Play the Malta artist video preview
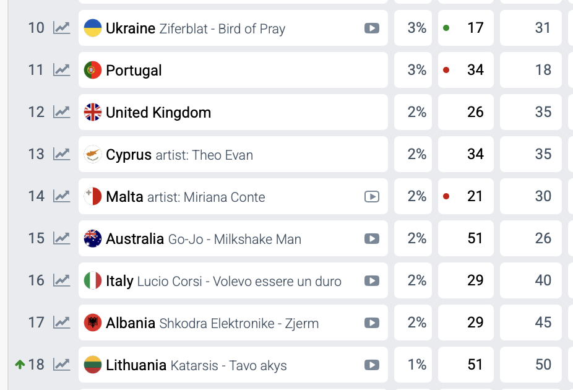Viewport: 573px width, 390px height. point(371,196)
